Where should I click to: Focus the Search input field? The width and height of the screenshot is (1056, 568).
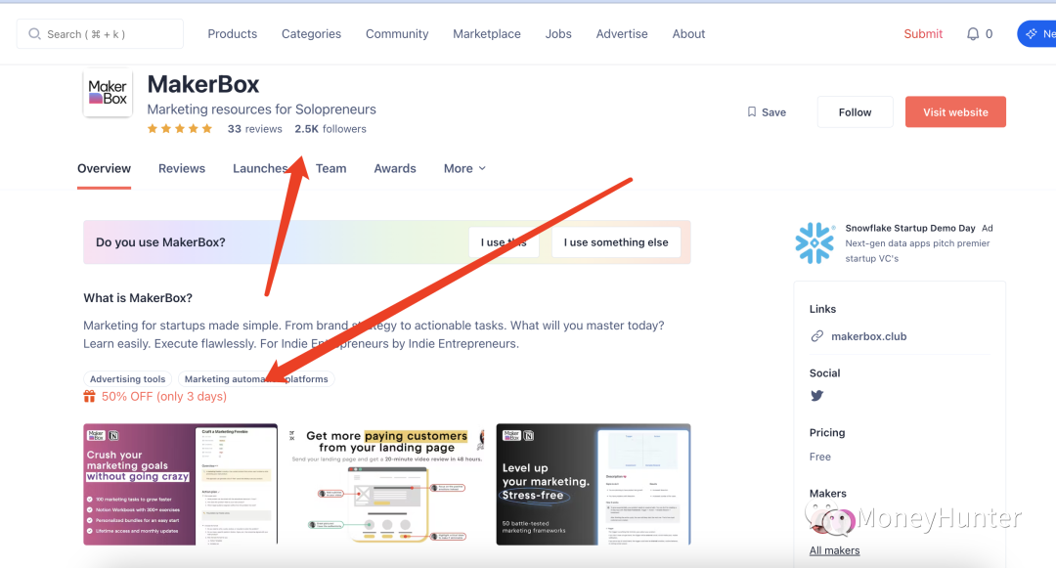coord(100,33)
